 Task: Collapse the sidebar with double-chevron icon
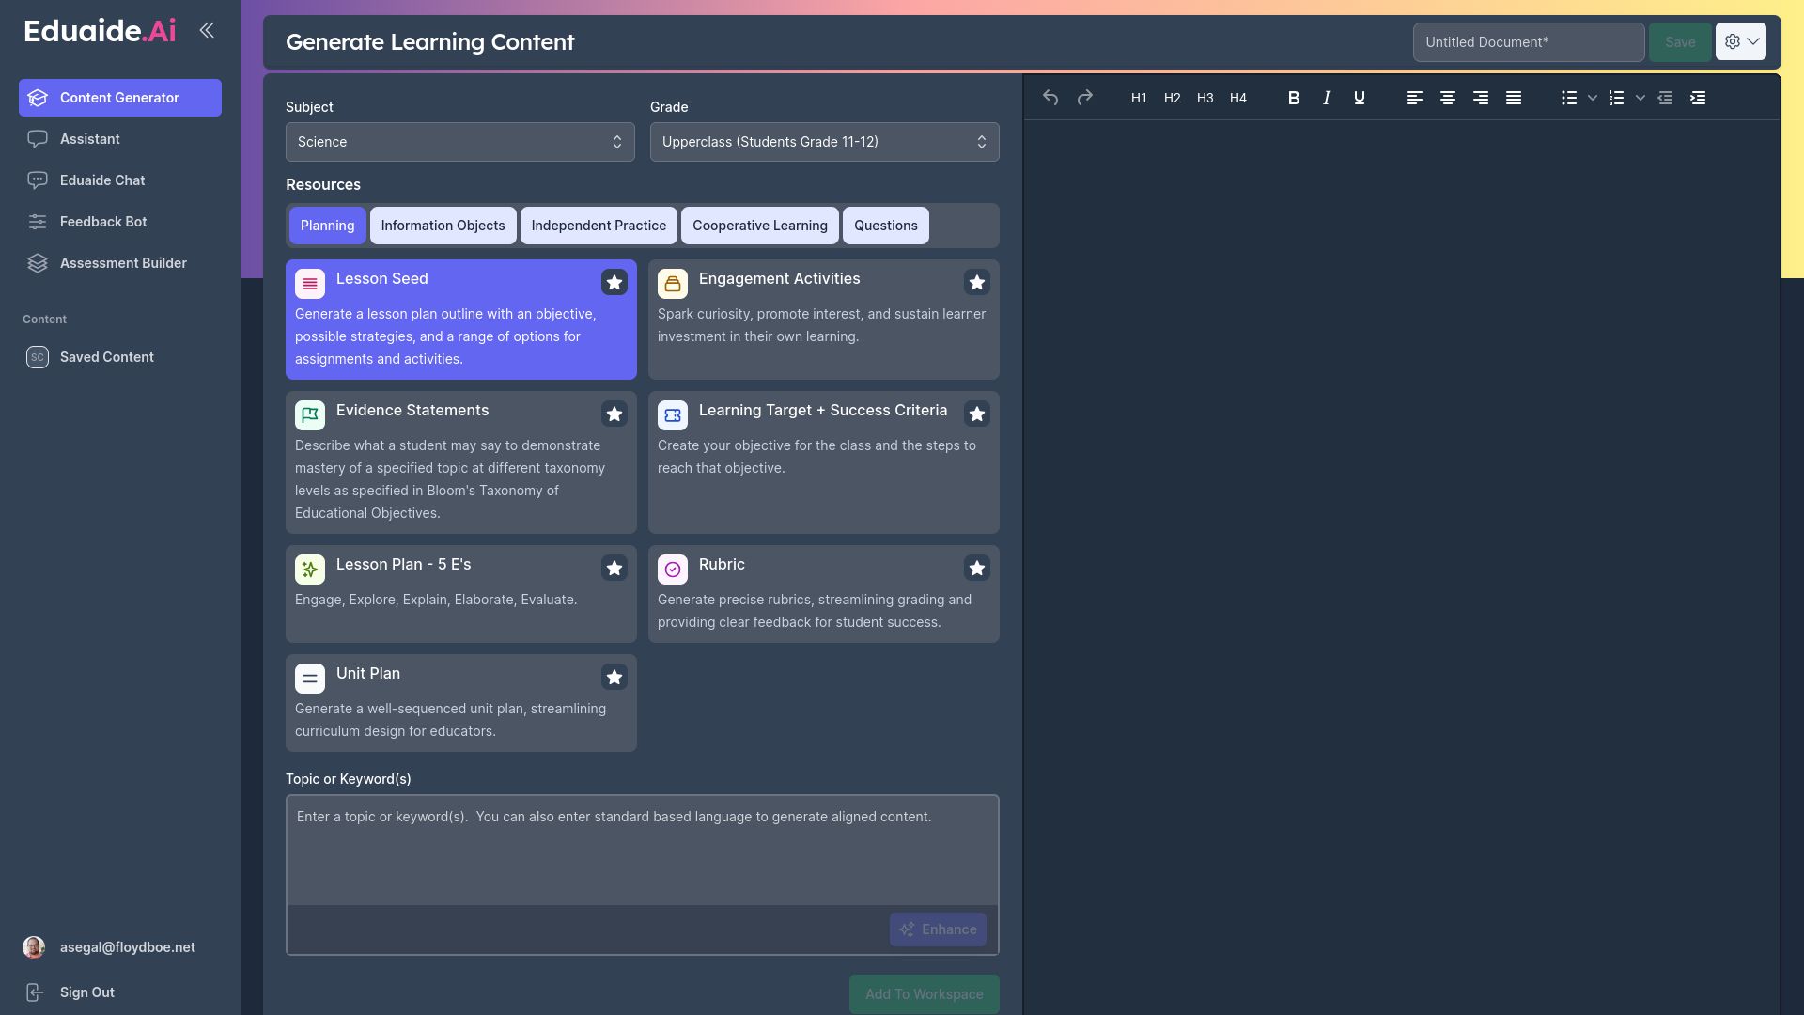[x=207, y=30]
